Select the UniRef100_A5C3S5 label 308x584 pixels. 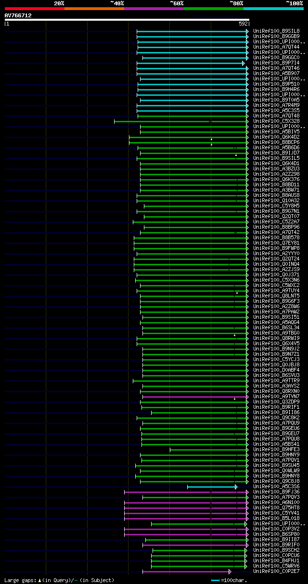tap(276, 111)
